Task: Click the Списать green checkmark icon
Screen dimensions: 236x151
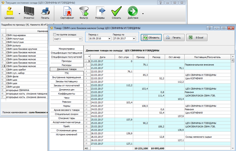Action: [x=116, y=11]
